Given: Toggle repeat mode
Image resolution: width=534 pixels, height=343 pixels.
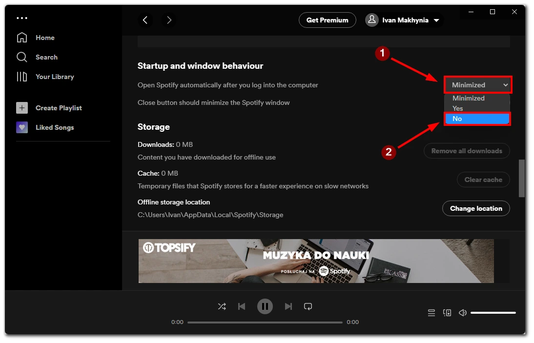Looking at the screenshot, I should (308, 306).
